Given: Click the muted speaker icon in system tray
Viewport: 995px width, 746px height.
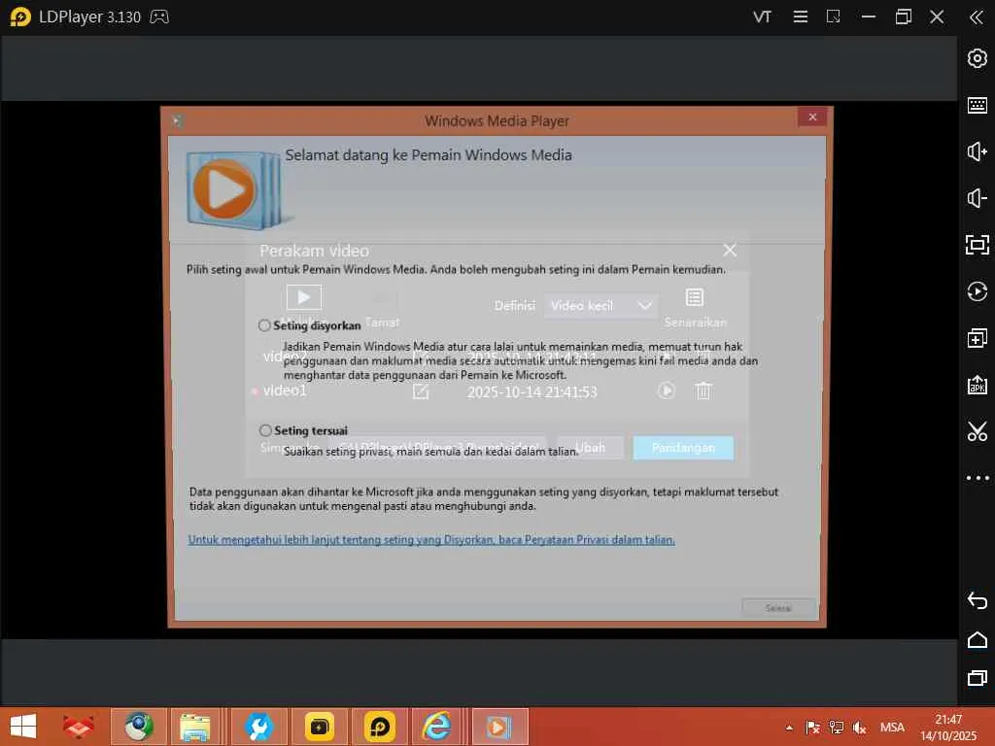Looking at the screenshot, I should point(859,728).
